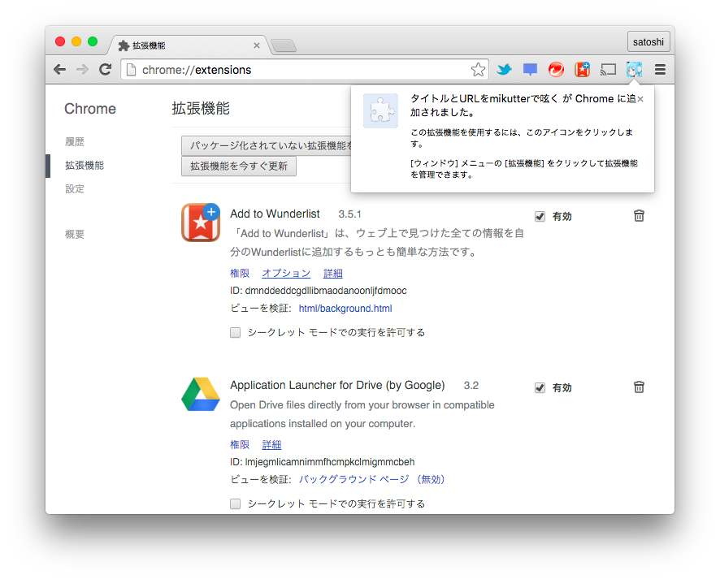Open 詳細 link for Application Launcher for Drive
Screen dimensions: 720x579
coord(271,445)
